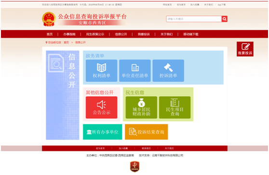This screenshot has width=269, height=175.
Task: Click the keyword search input field
Action: (x=194, y=19)
